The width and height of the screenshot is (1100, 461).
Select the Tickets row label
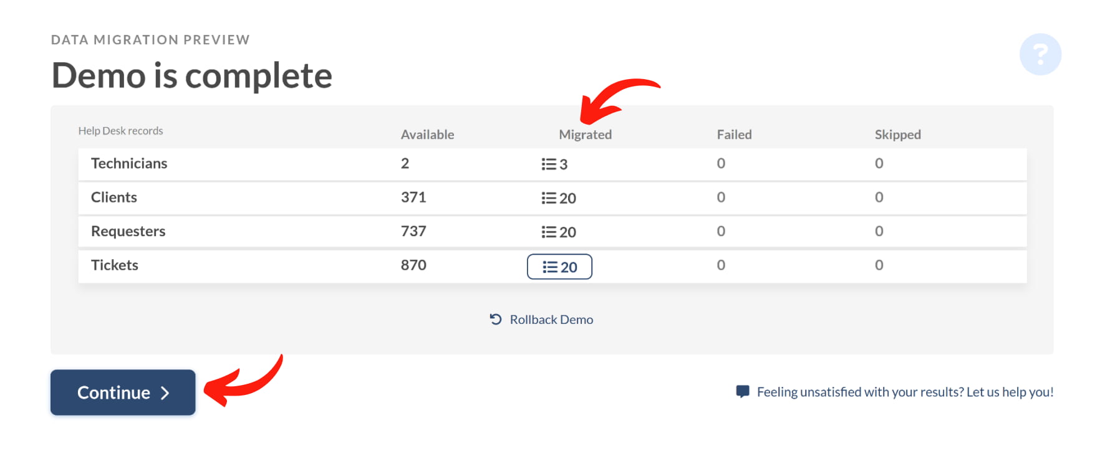115,265
